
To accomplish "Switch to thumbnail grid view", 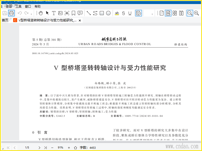I will (175, 13).
